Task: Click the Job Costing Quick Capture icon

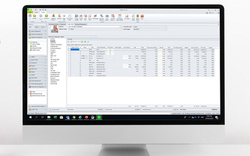Action: (x=119, y=16)
